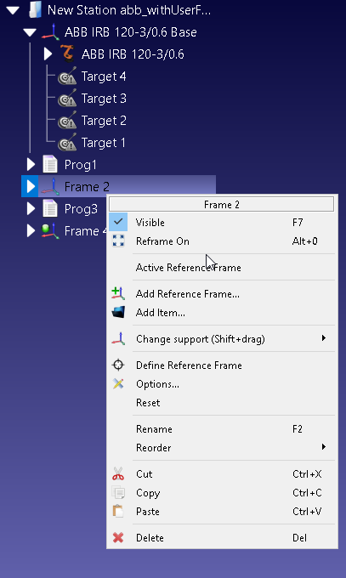346x578 pixels.
Task: Select the Target 3 tree row
Action: 104,99
